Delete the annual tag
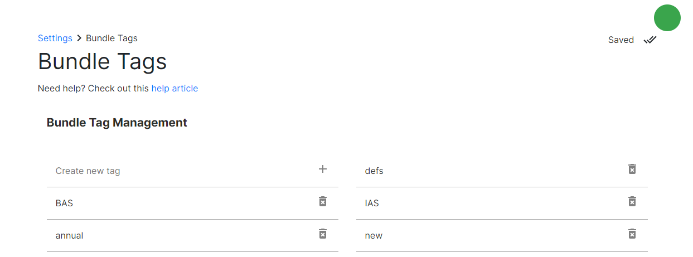This screenshot has width=693, height=257. pyautogui.click(x=322, y=234)
